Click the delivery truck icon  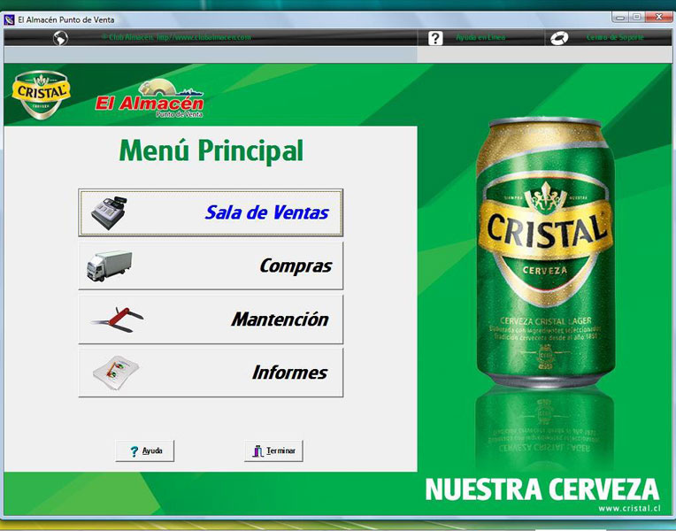(x=109, y=265)
